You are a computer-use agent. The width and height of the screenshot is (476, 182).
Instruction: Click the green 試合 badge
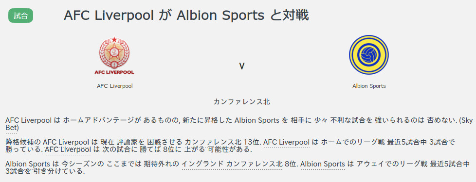point(20,16)
